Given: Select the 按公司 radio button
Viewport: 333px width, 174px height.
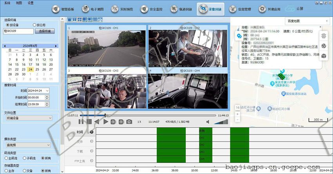Looking at the screenshot, I should [x=34, y=25].
